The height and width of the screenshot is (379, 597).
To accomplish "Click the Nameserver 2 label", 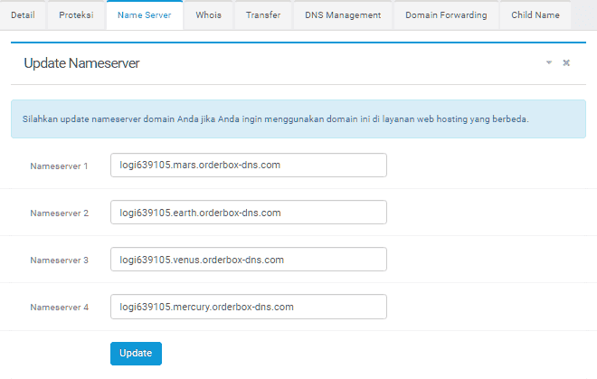I will point(59,213).
